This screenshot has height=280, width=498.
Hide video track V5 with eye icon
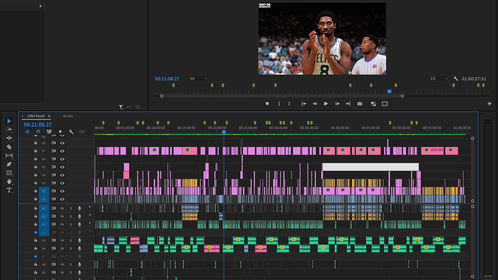(x=62, y=167)
